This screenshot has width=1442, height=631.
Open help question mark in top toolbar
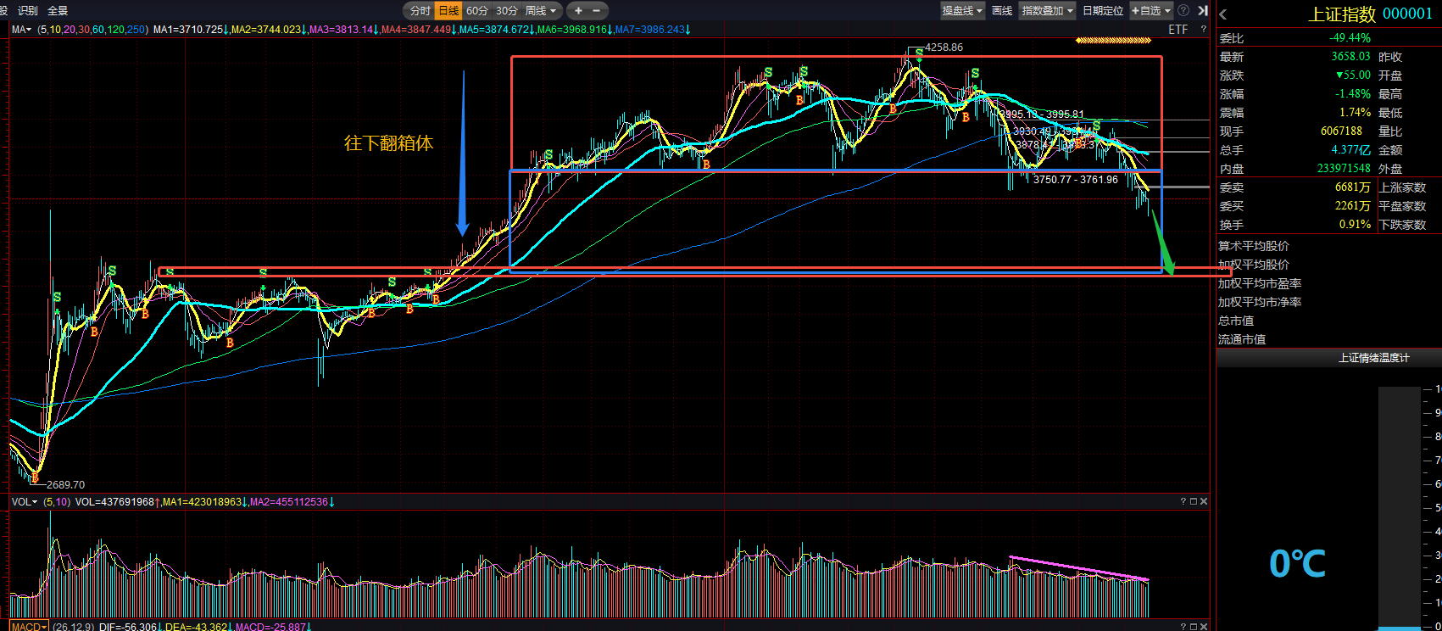[x=1183, y=11]
